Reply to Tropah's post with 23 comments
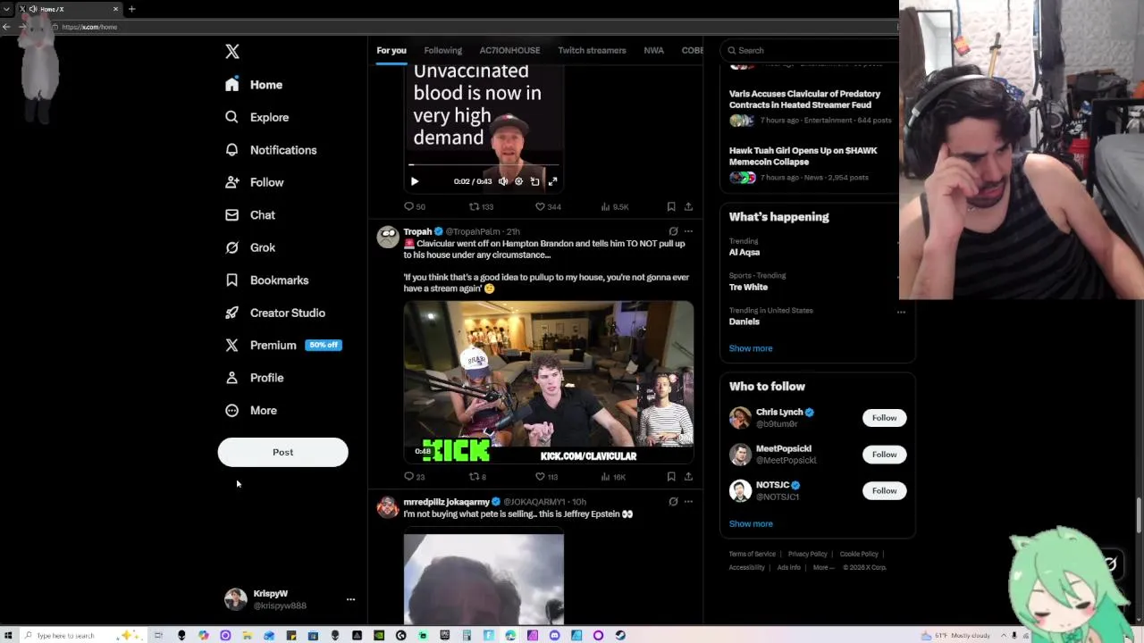The width and height of the screenshot is (1144, 643). (x=415, y=477)
